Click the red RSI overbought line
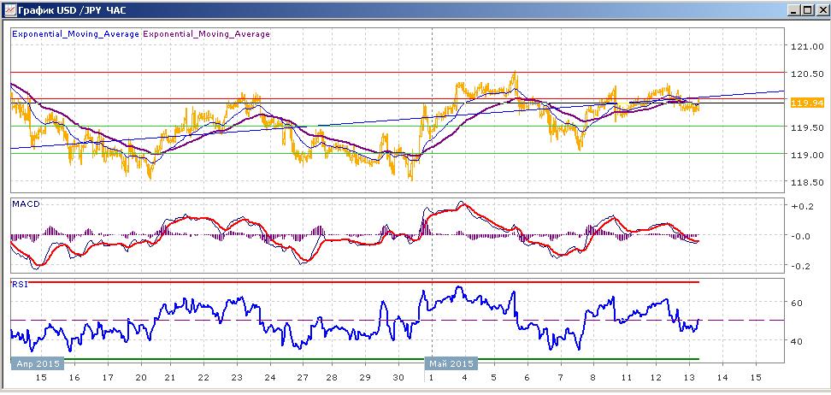 355,282
